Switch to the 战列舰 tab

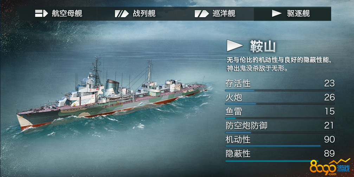[136, 14]
